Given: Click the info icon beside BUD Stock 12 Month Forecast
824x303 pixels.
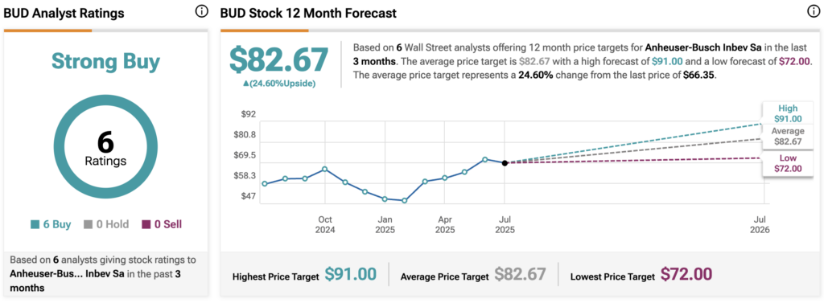Looking at the screenshot, I should click(x=813, y=11).
